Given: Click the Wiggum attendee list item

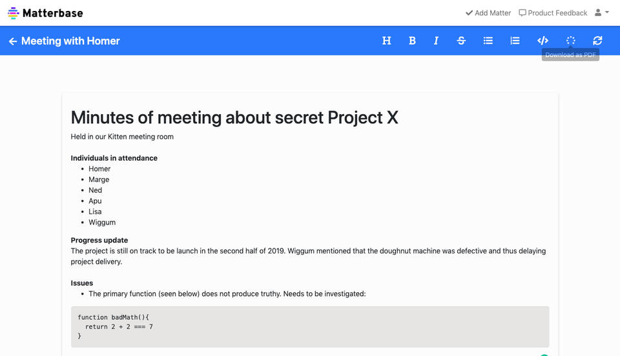Looking at the screenshot, I should pyautogui.click(x=102, y=222).
